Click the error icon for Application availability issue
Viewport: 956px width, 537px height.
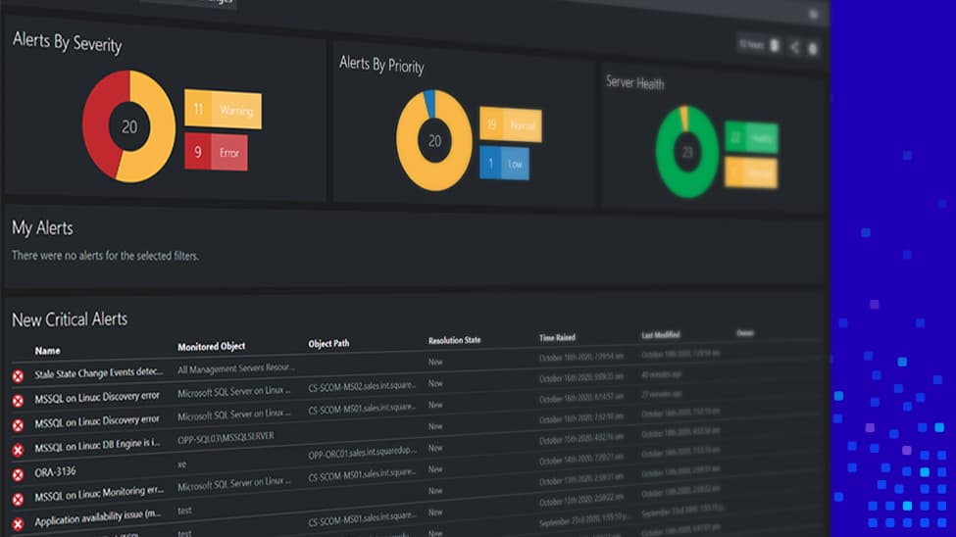tap(18, 523)
